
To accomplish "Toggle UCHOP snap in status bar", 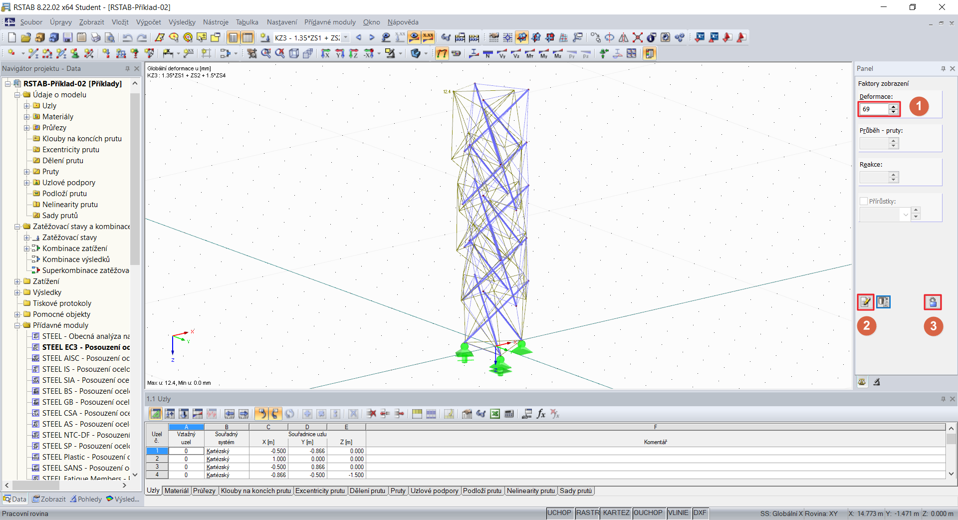I will click(559, 513).
